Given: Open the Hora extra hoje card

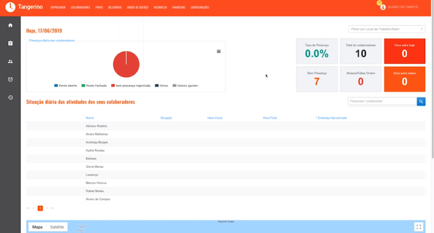Looking at the screenshot, I should (405, 51).
